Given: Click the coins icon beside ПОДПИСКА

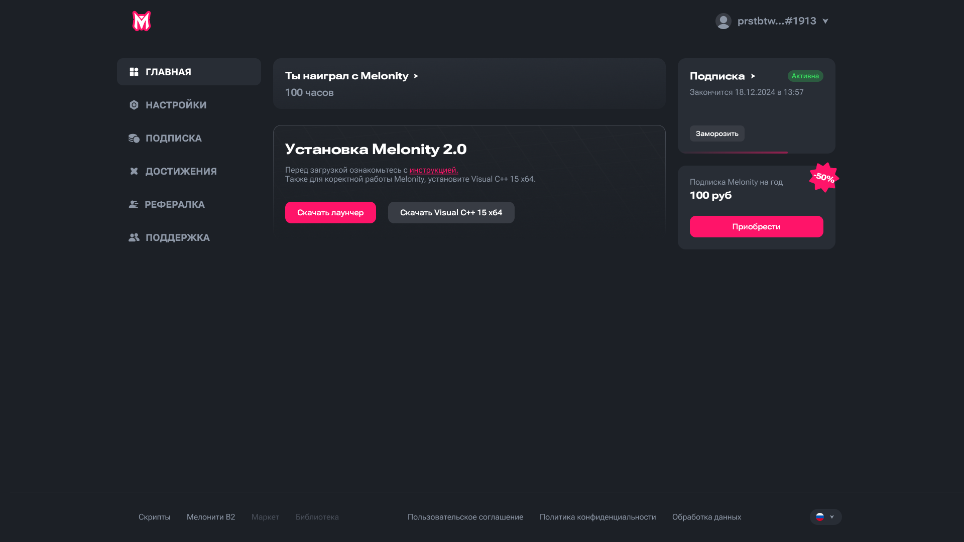Looking at the screenshot, I should [134, 138].
